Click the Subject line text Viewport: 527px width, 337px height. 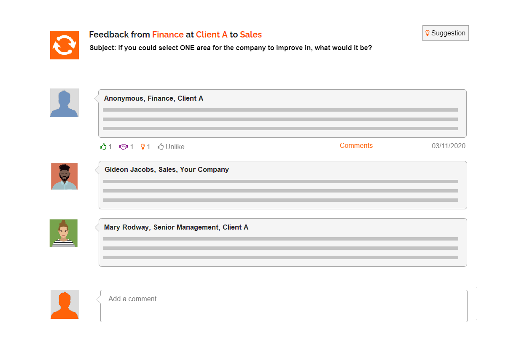231,48
